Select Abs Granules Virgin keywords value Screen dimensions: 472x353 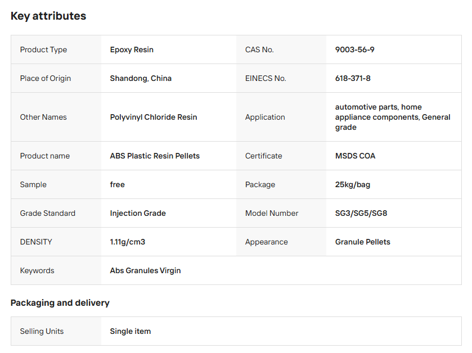pos(145,270)
